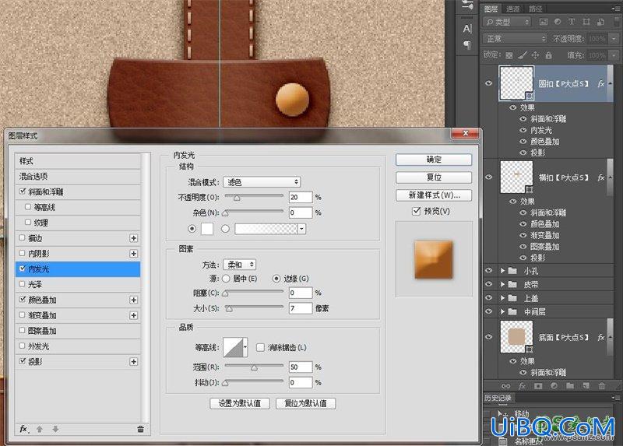Click the adjustment layer filter icon
Image resolution: width=623 pixels, height=446 pixels.
558,22
